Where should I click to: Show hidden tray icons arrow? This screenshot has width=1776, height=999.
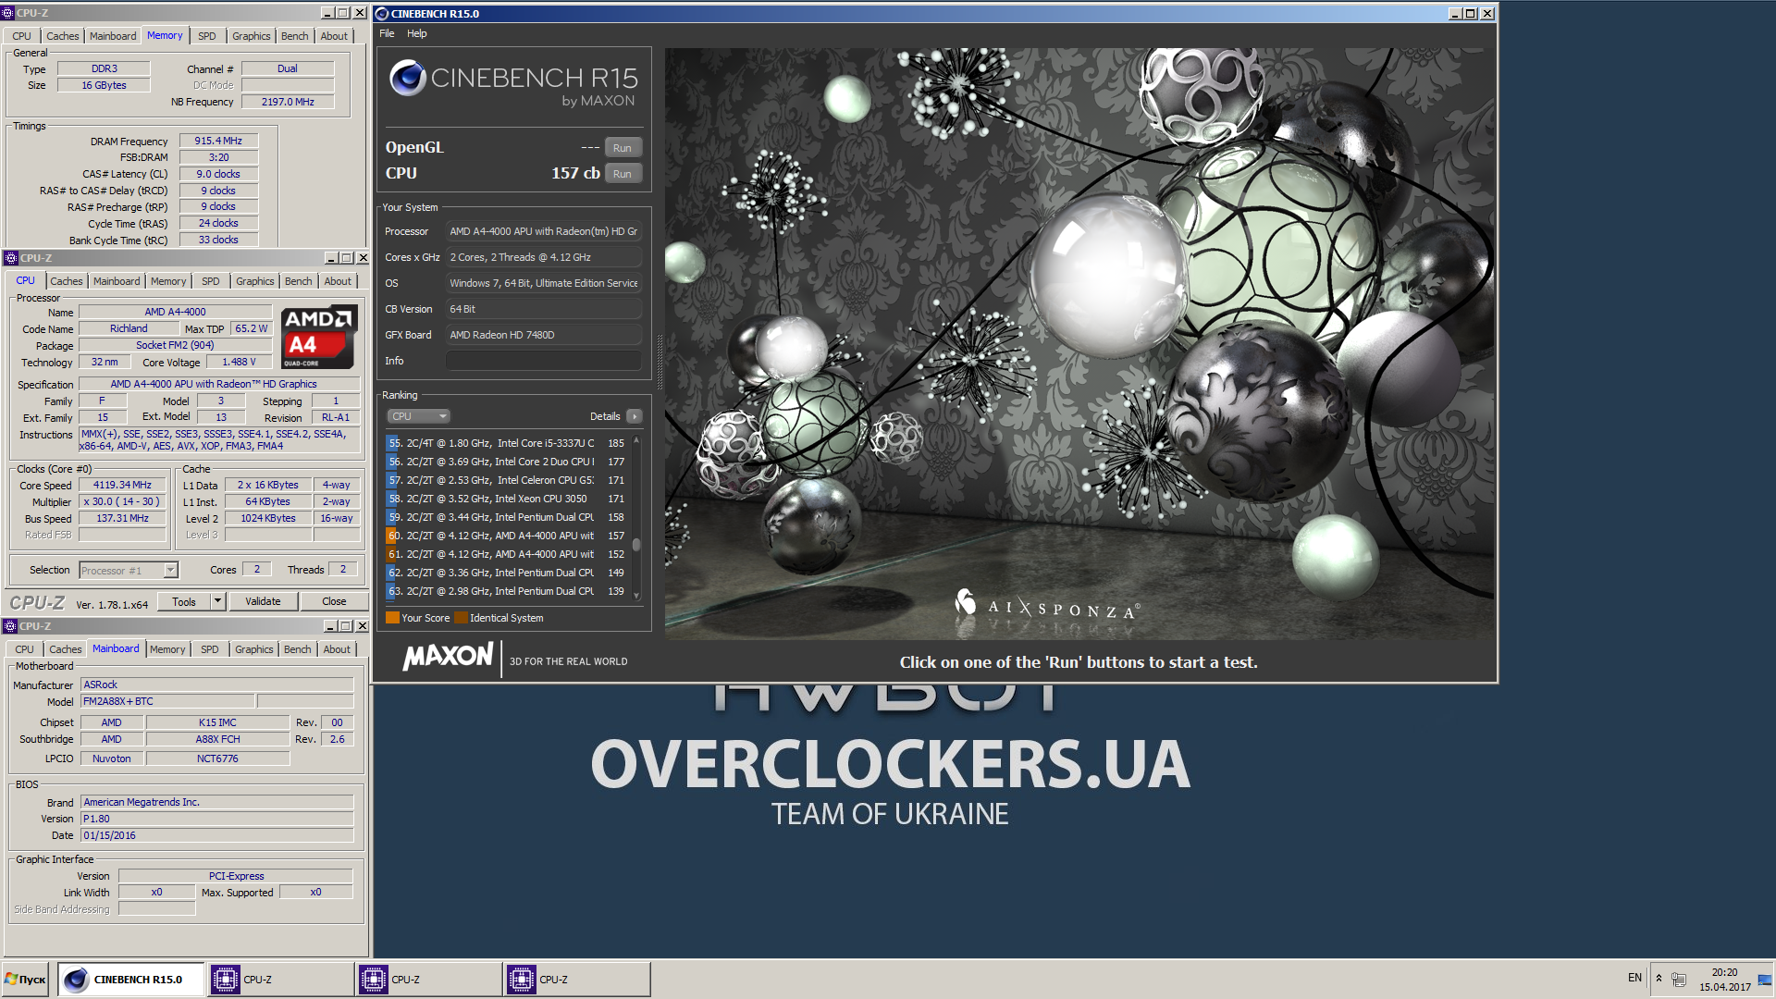pos(1659,979)
